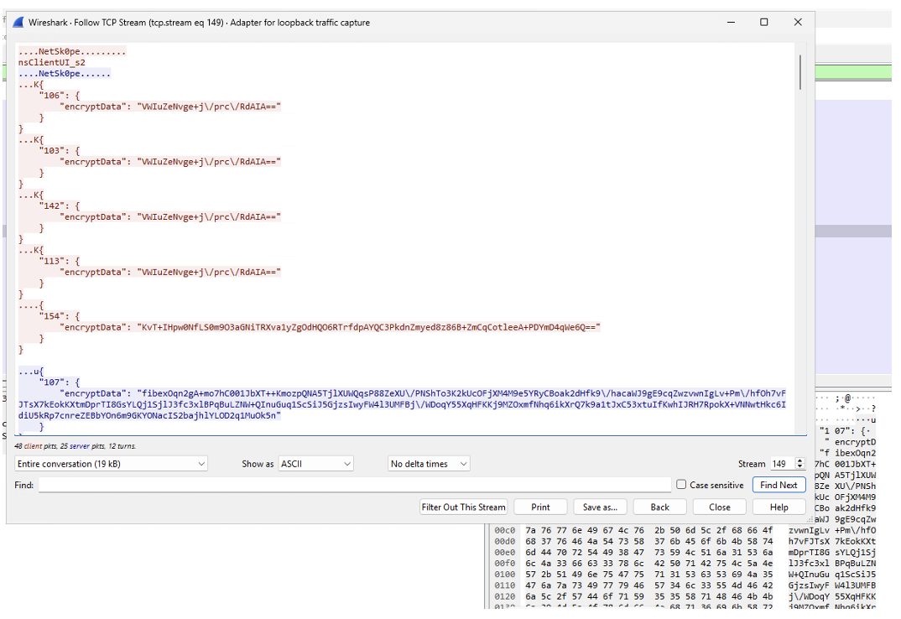Click hex offset 00e0 row in background window
This screenshot has width=901, height=619.
coord(685,553)
